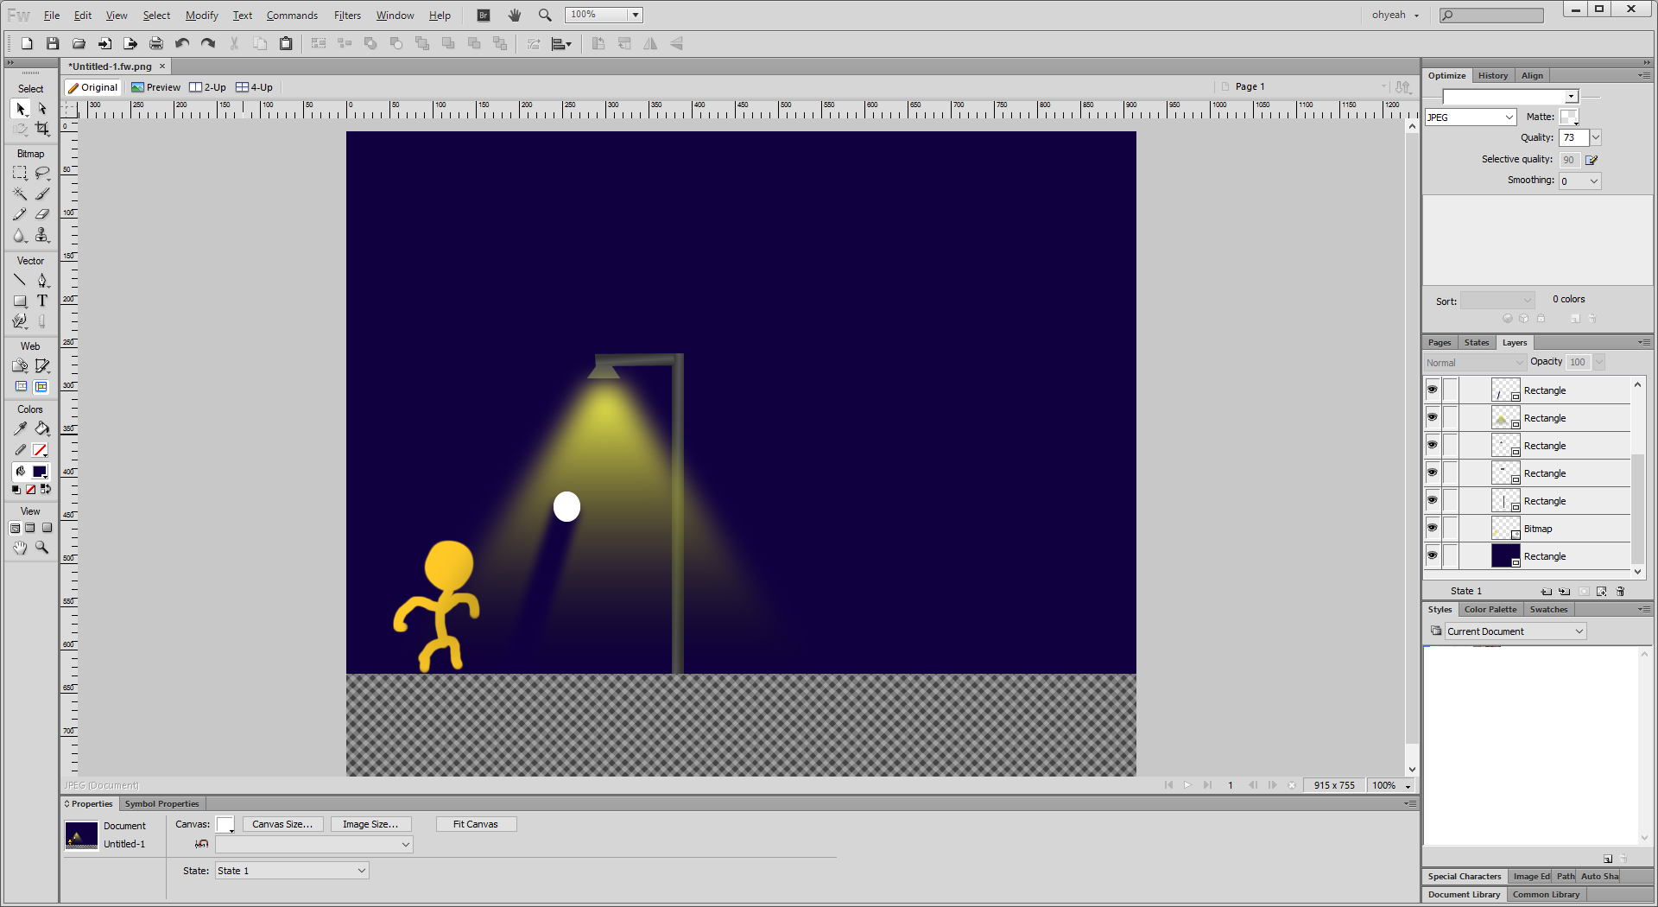Hide the yellow light cone Rectangle layer

point(1433,418)
